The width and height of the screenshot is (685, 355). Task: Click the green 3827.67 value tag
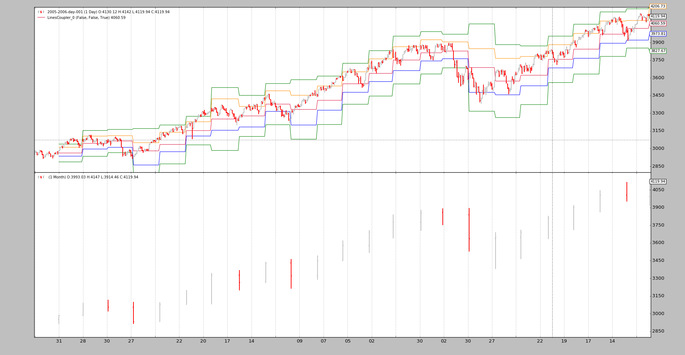pos(658,51)
